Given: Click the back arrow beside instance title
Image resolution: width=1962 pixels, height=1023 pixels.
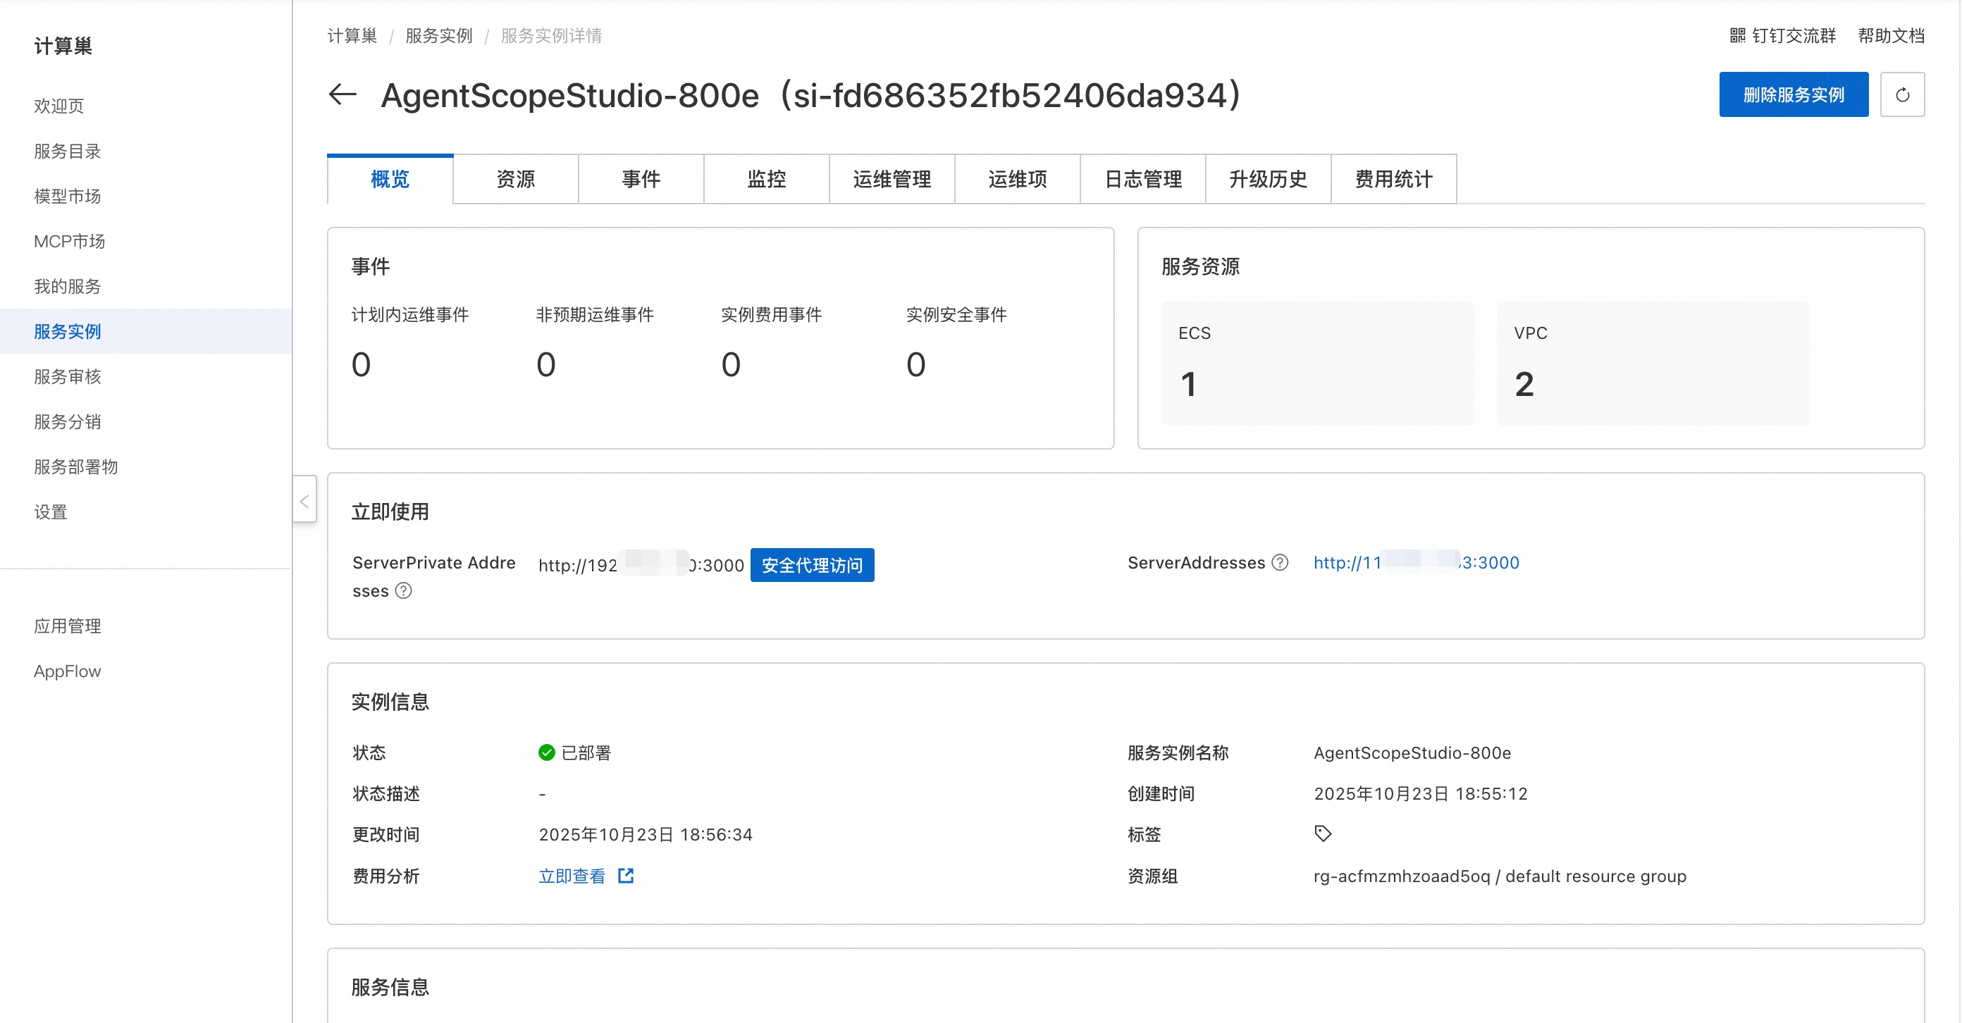Looking at the screenshot, I should tap(342, 94).
